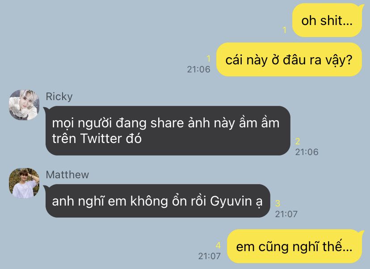Tap unread count 1 beside 'oh shit...'

285,30
